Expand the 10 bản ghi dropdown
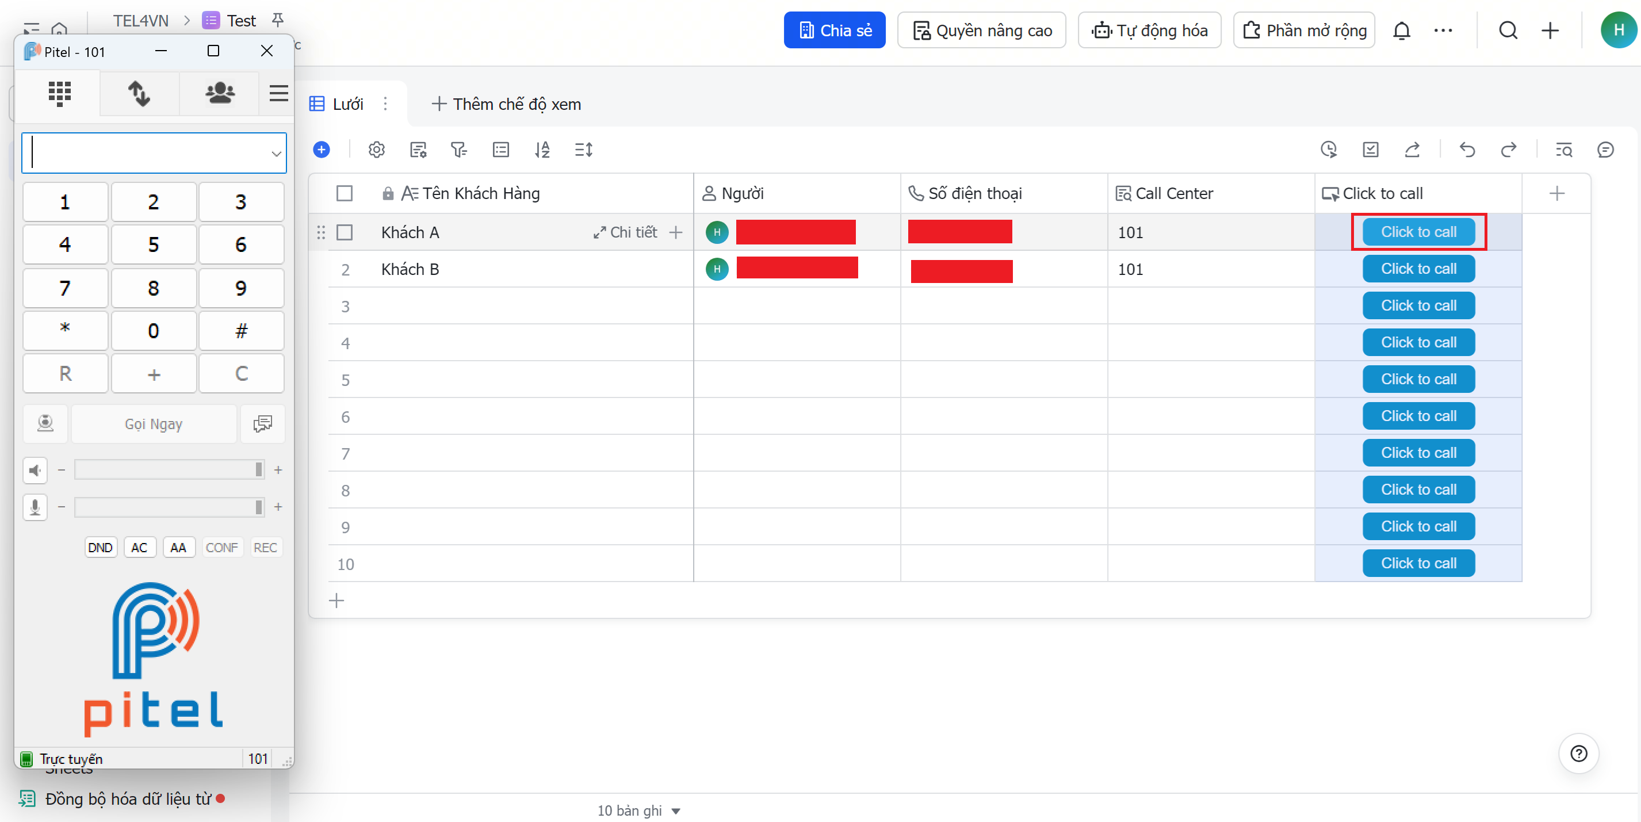Image resolution: width=1641 pixels, height=822 pixels. [676, 811]
